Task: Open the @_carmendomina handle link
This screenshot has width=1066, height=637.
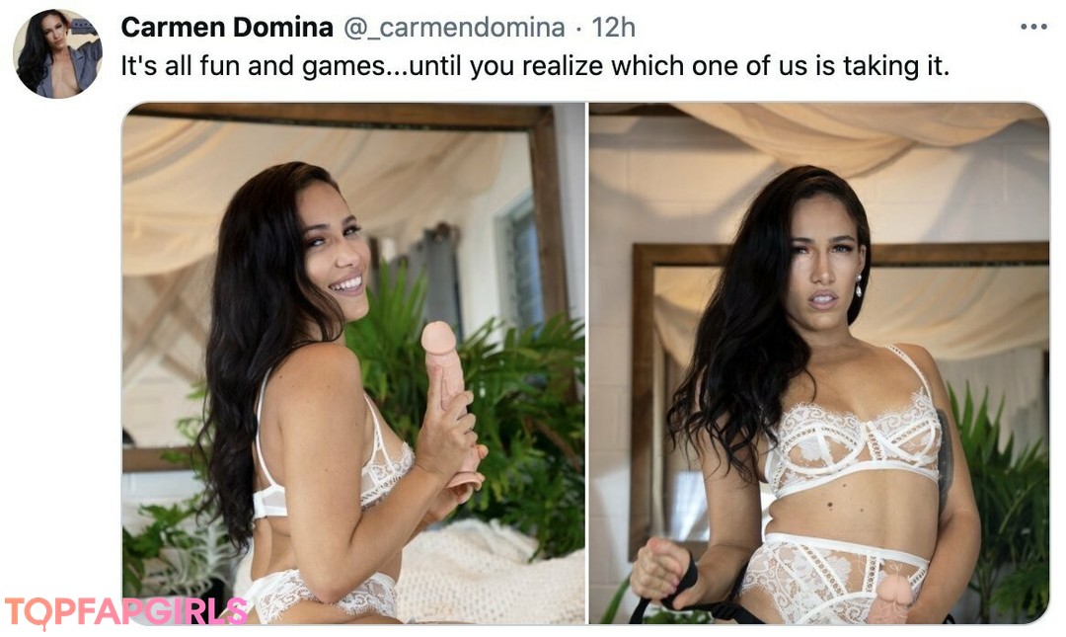Action: (454, 28)
